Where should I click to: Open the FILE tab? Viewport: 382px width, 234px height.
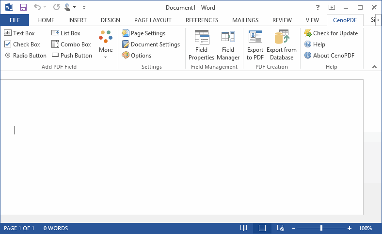coord(15,20)
